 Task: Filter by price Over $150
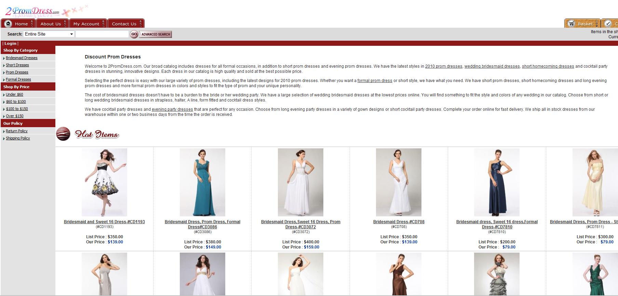pyautogui.click(x=15, y=116)
